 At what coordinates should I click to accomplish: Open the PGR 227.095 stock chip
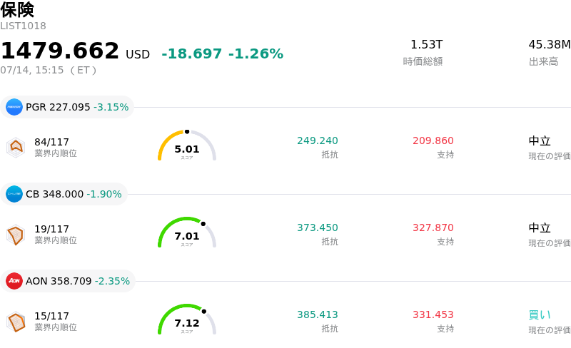67,107
